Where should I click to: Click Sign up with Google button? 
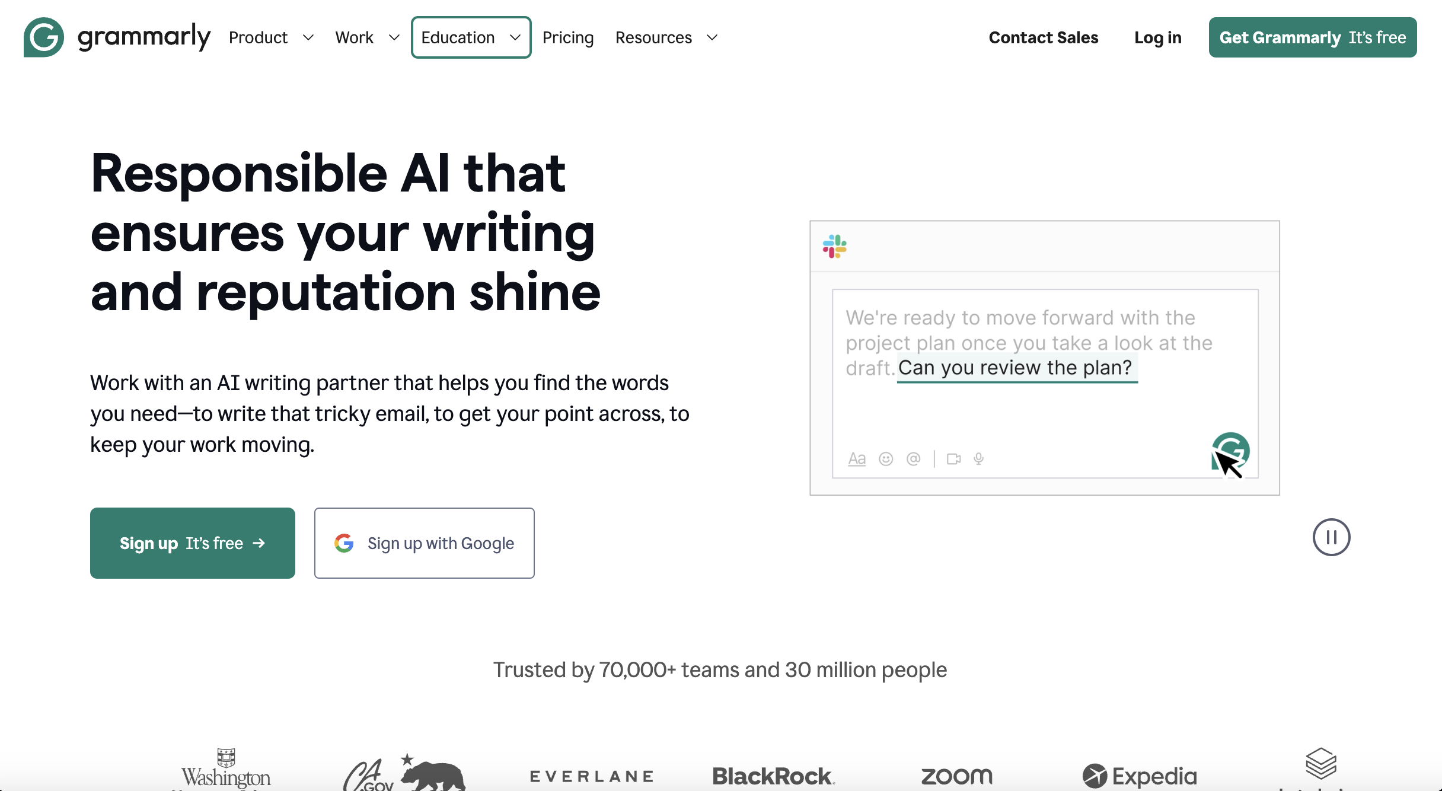point(425,543)
